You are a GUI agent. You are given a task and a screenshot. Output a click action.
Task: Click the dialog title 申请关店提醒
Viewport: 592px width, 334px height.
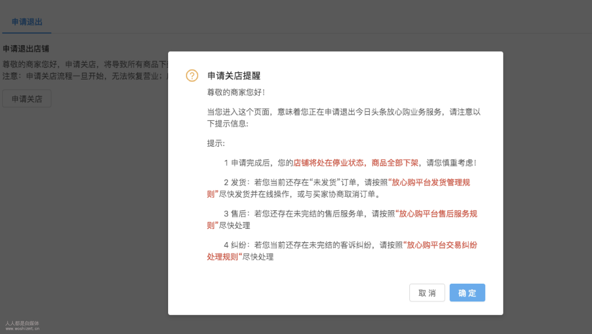click(234, 76)
